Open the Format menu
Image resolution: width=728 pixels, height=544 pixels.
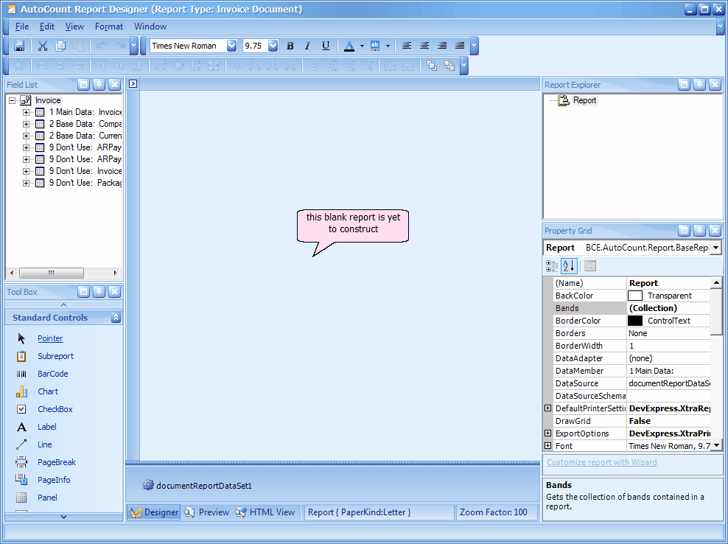(x=109, y=27)
